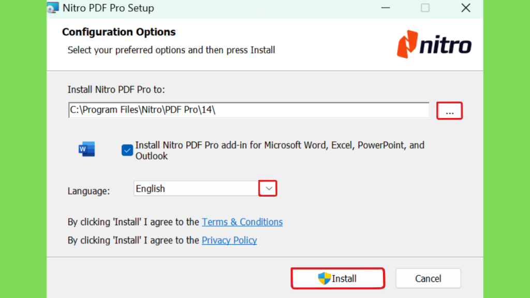This screenshot has height=298, width=530.
Task: Open the Terms & Conditions link
Action: point(242,222)
